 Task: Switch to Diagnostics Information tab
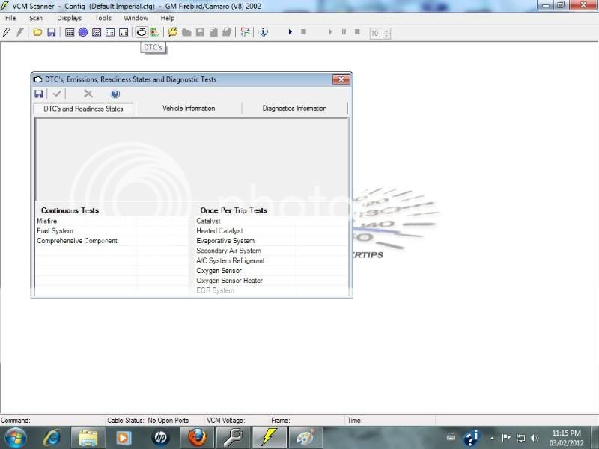294,109
